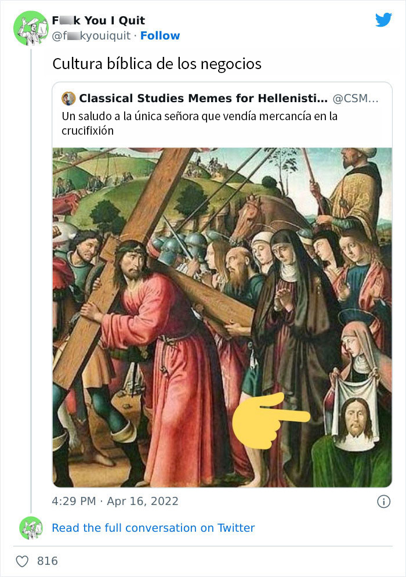
Task: Open Read the full conversation on Twitter
Action: [153, 528]
